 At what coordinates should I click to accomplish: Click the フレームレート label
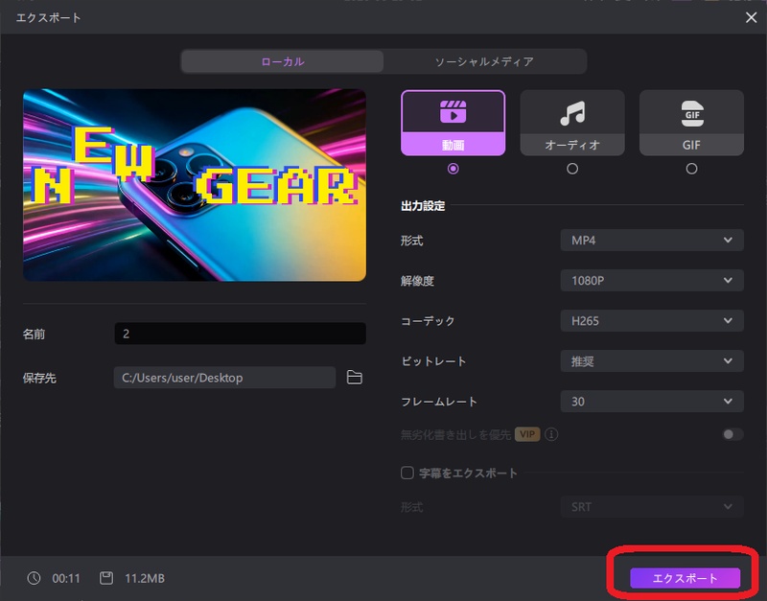[439, 402]
